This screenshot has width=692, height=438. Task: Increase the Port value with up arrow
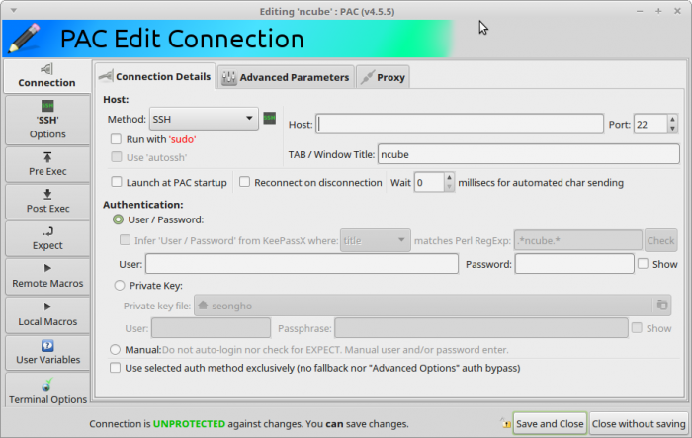pos(672,120)
